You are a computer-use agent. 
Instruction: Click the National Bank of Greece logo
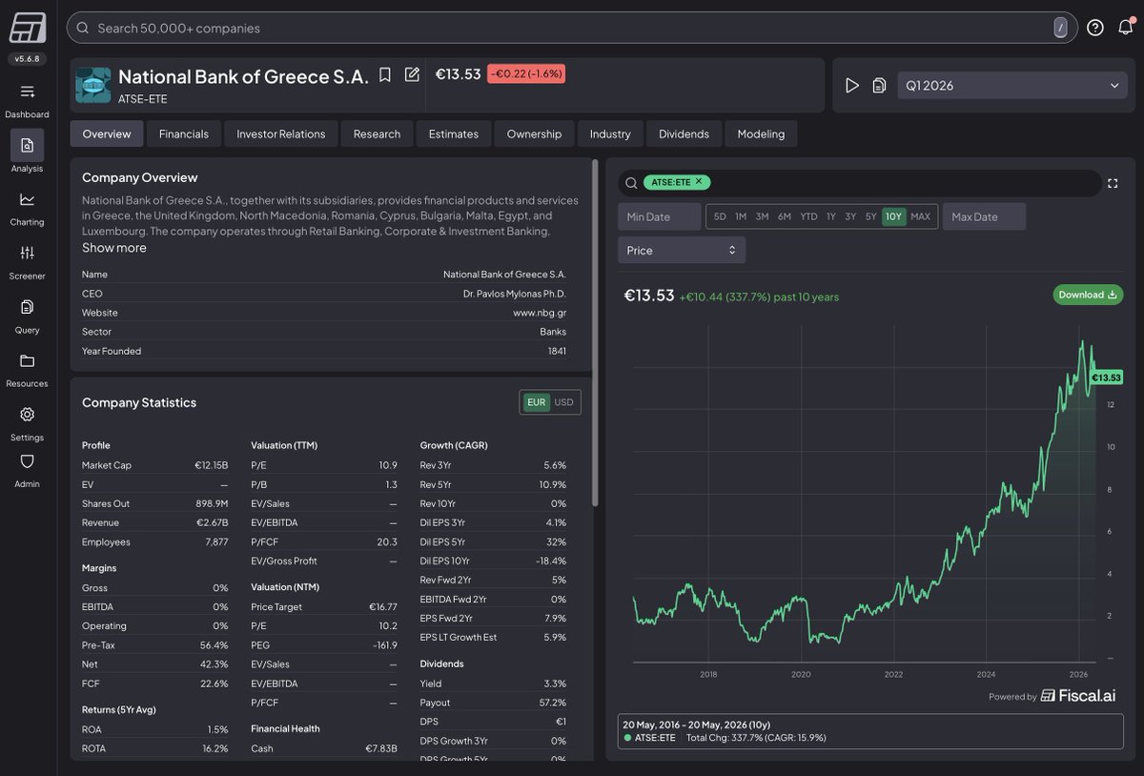pyautogui.click(x=93, y=85)
